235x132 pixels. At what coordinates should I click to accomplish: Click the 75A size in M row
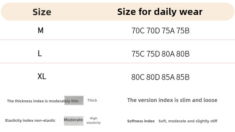point(168,31)
